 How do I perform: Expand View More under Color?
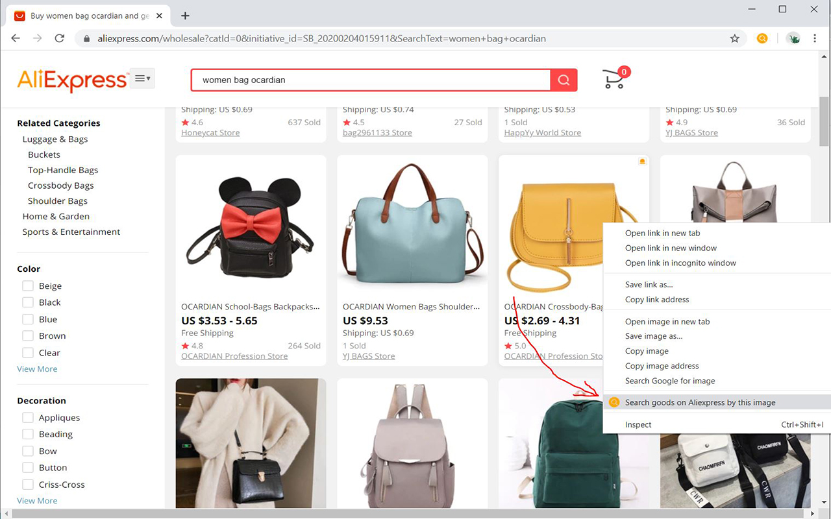pos(37,368)
